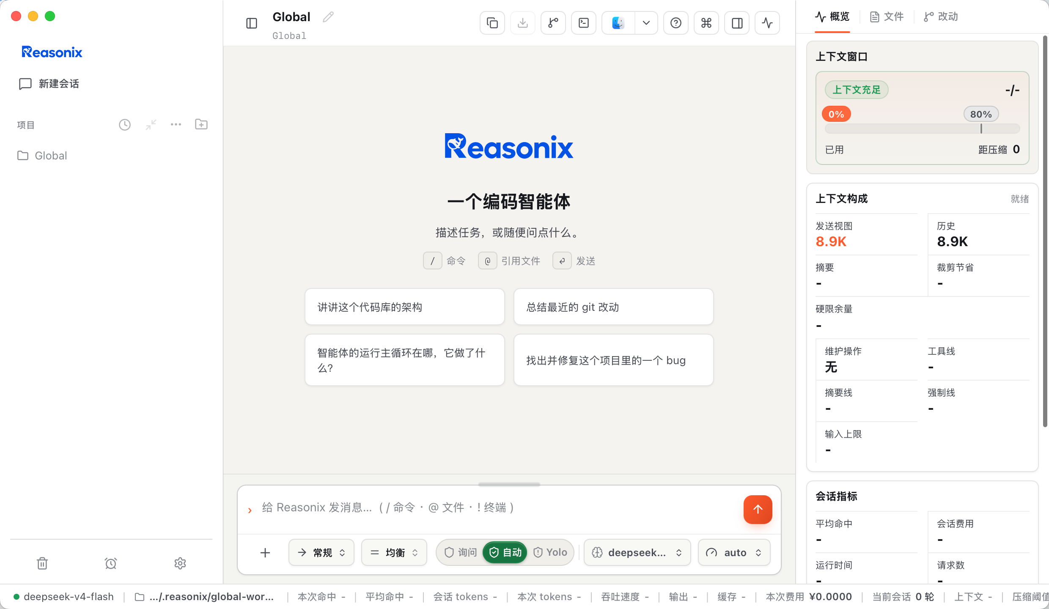Open the 均衡 dropdown
The image size is (1049, 609).
pyautogui.click(x=394, y=552)
